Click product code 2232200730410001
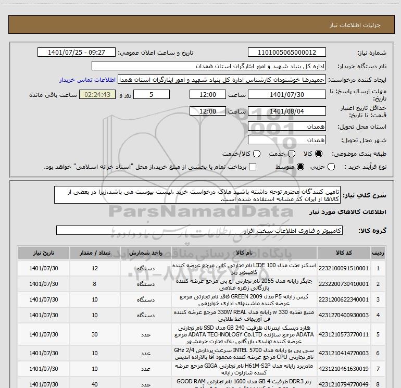 coord(344,284)
